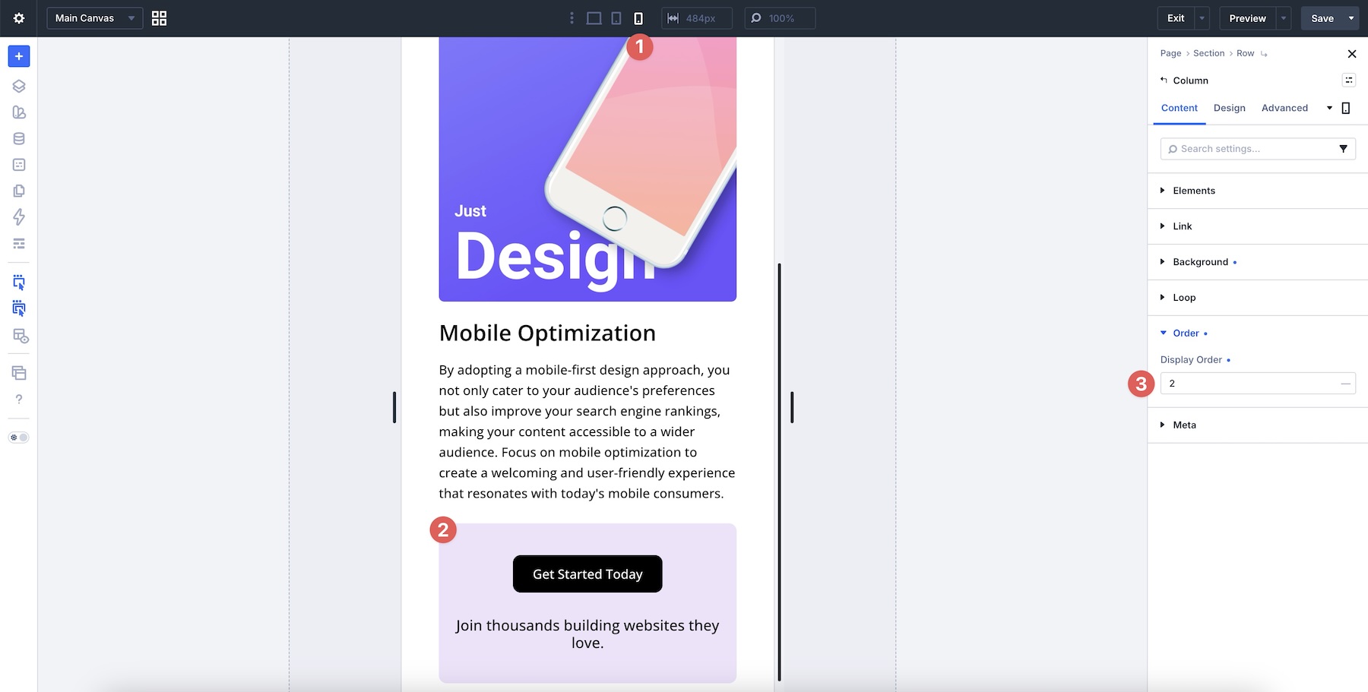Open the windows panel icon in sidebar
Viewport: 1368px width, 692px height.
(x=19, y=373)
